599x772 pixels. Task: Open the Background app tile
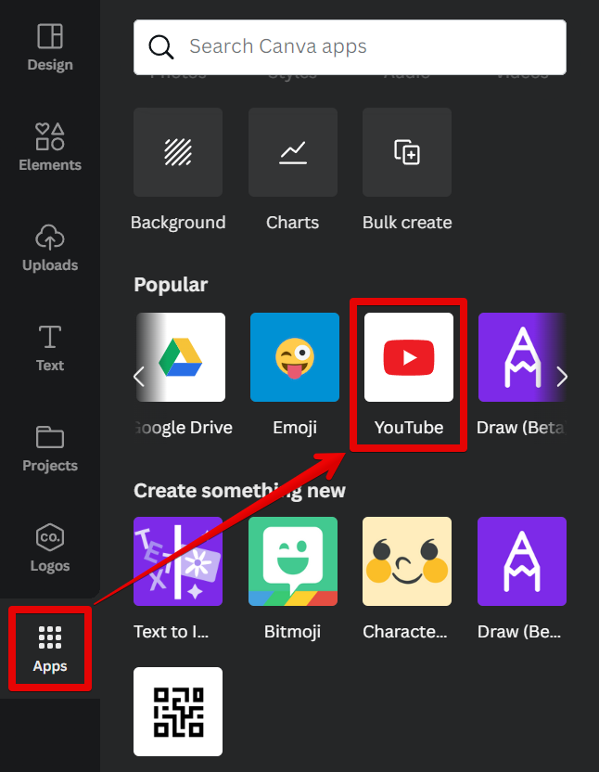[178, 152]
